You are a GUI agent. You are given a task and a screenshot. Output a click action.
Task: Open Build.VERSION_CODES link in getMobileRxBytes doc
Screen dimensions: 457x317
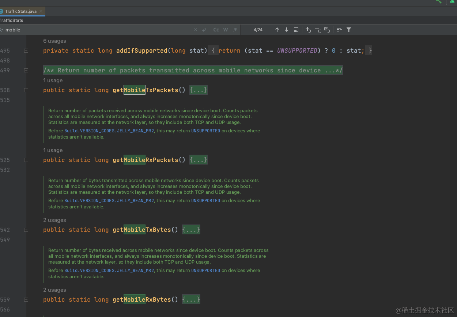[109, 271]
